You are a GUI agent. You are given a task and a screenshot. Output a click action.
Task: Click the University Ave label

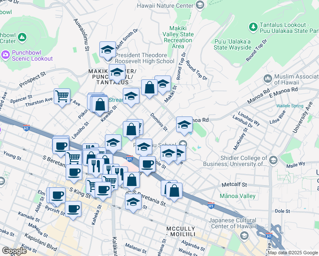pyautogui.click(x=302, y=117)
